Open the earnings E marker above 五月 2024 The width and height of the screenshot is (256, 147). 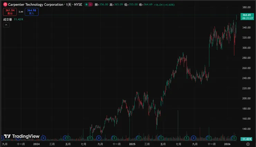click(68, 138)
